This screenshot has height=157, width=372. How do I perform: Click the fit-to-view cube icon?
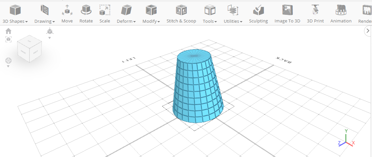pos(9,39)
